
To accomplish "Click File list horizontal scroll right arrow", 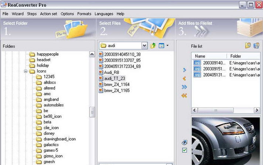I will coord(257,110).
